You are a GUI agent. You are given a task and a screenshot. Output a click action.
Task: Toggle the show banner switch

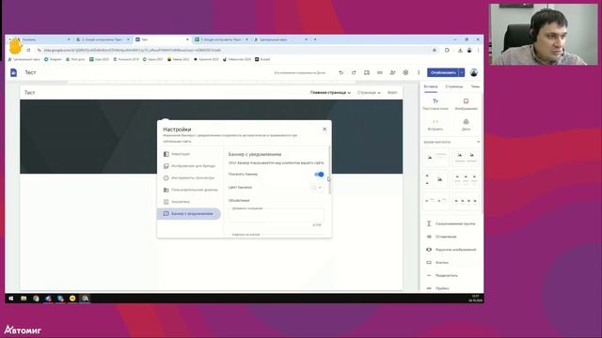tap(319, 175)
